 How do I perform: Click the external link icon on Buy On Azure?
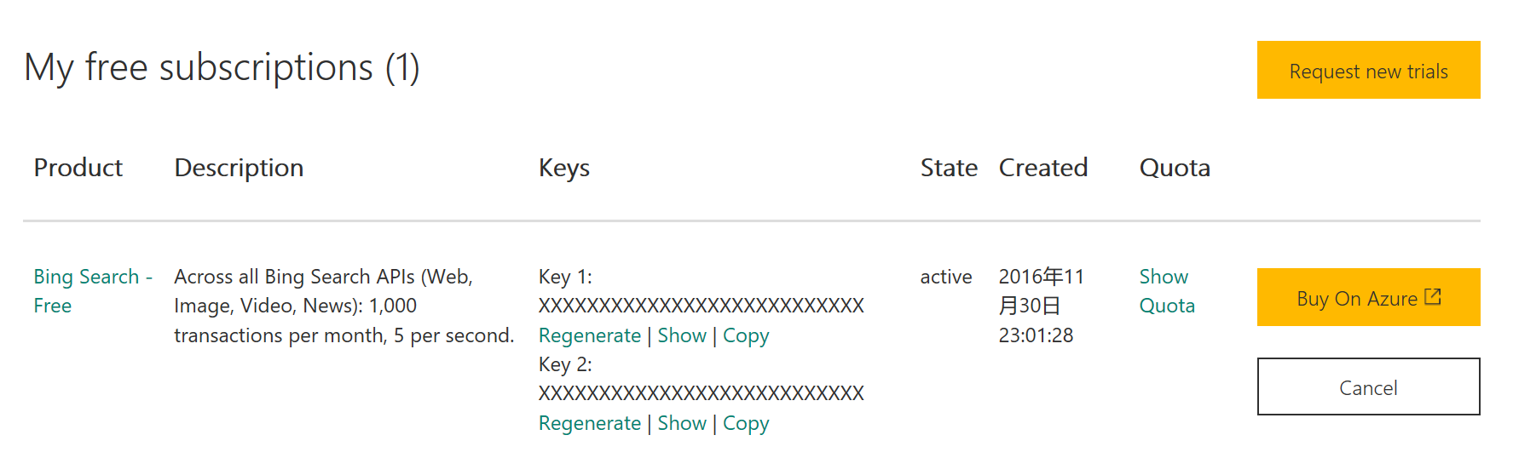click(1433, 297)
